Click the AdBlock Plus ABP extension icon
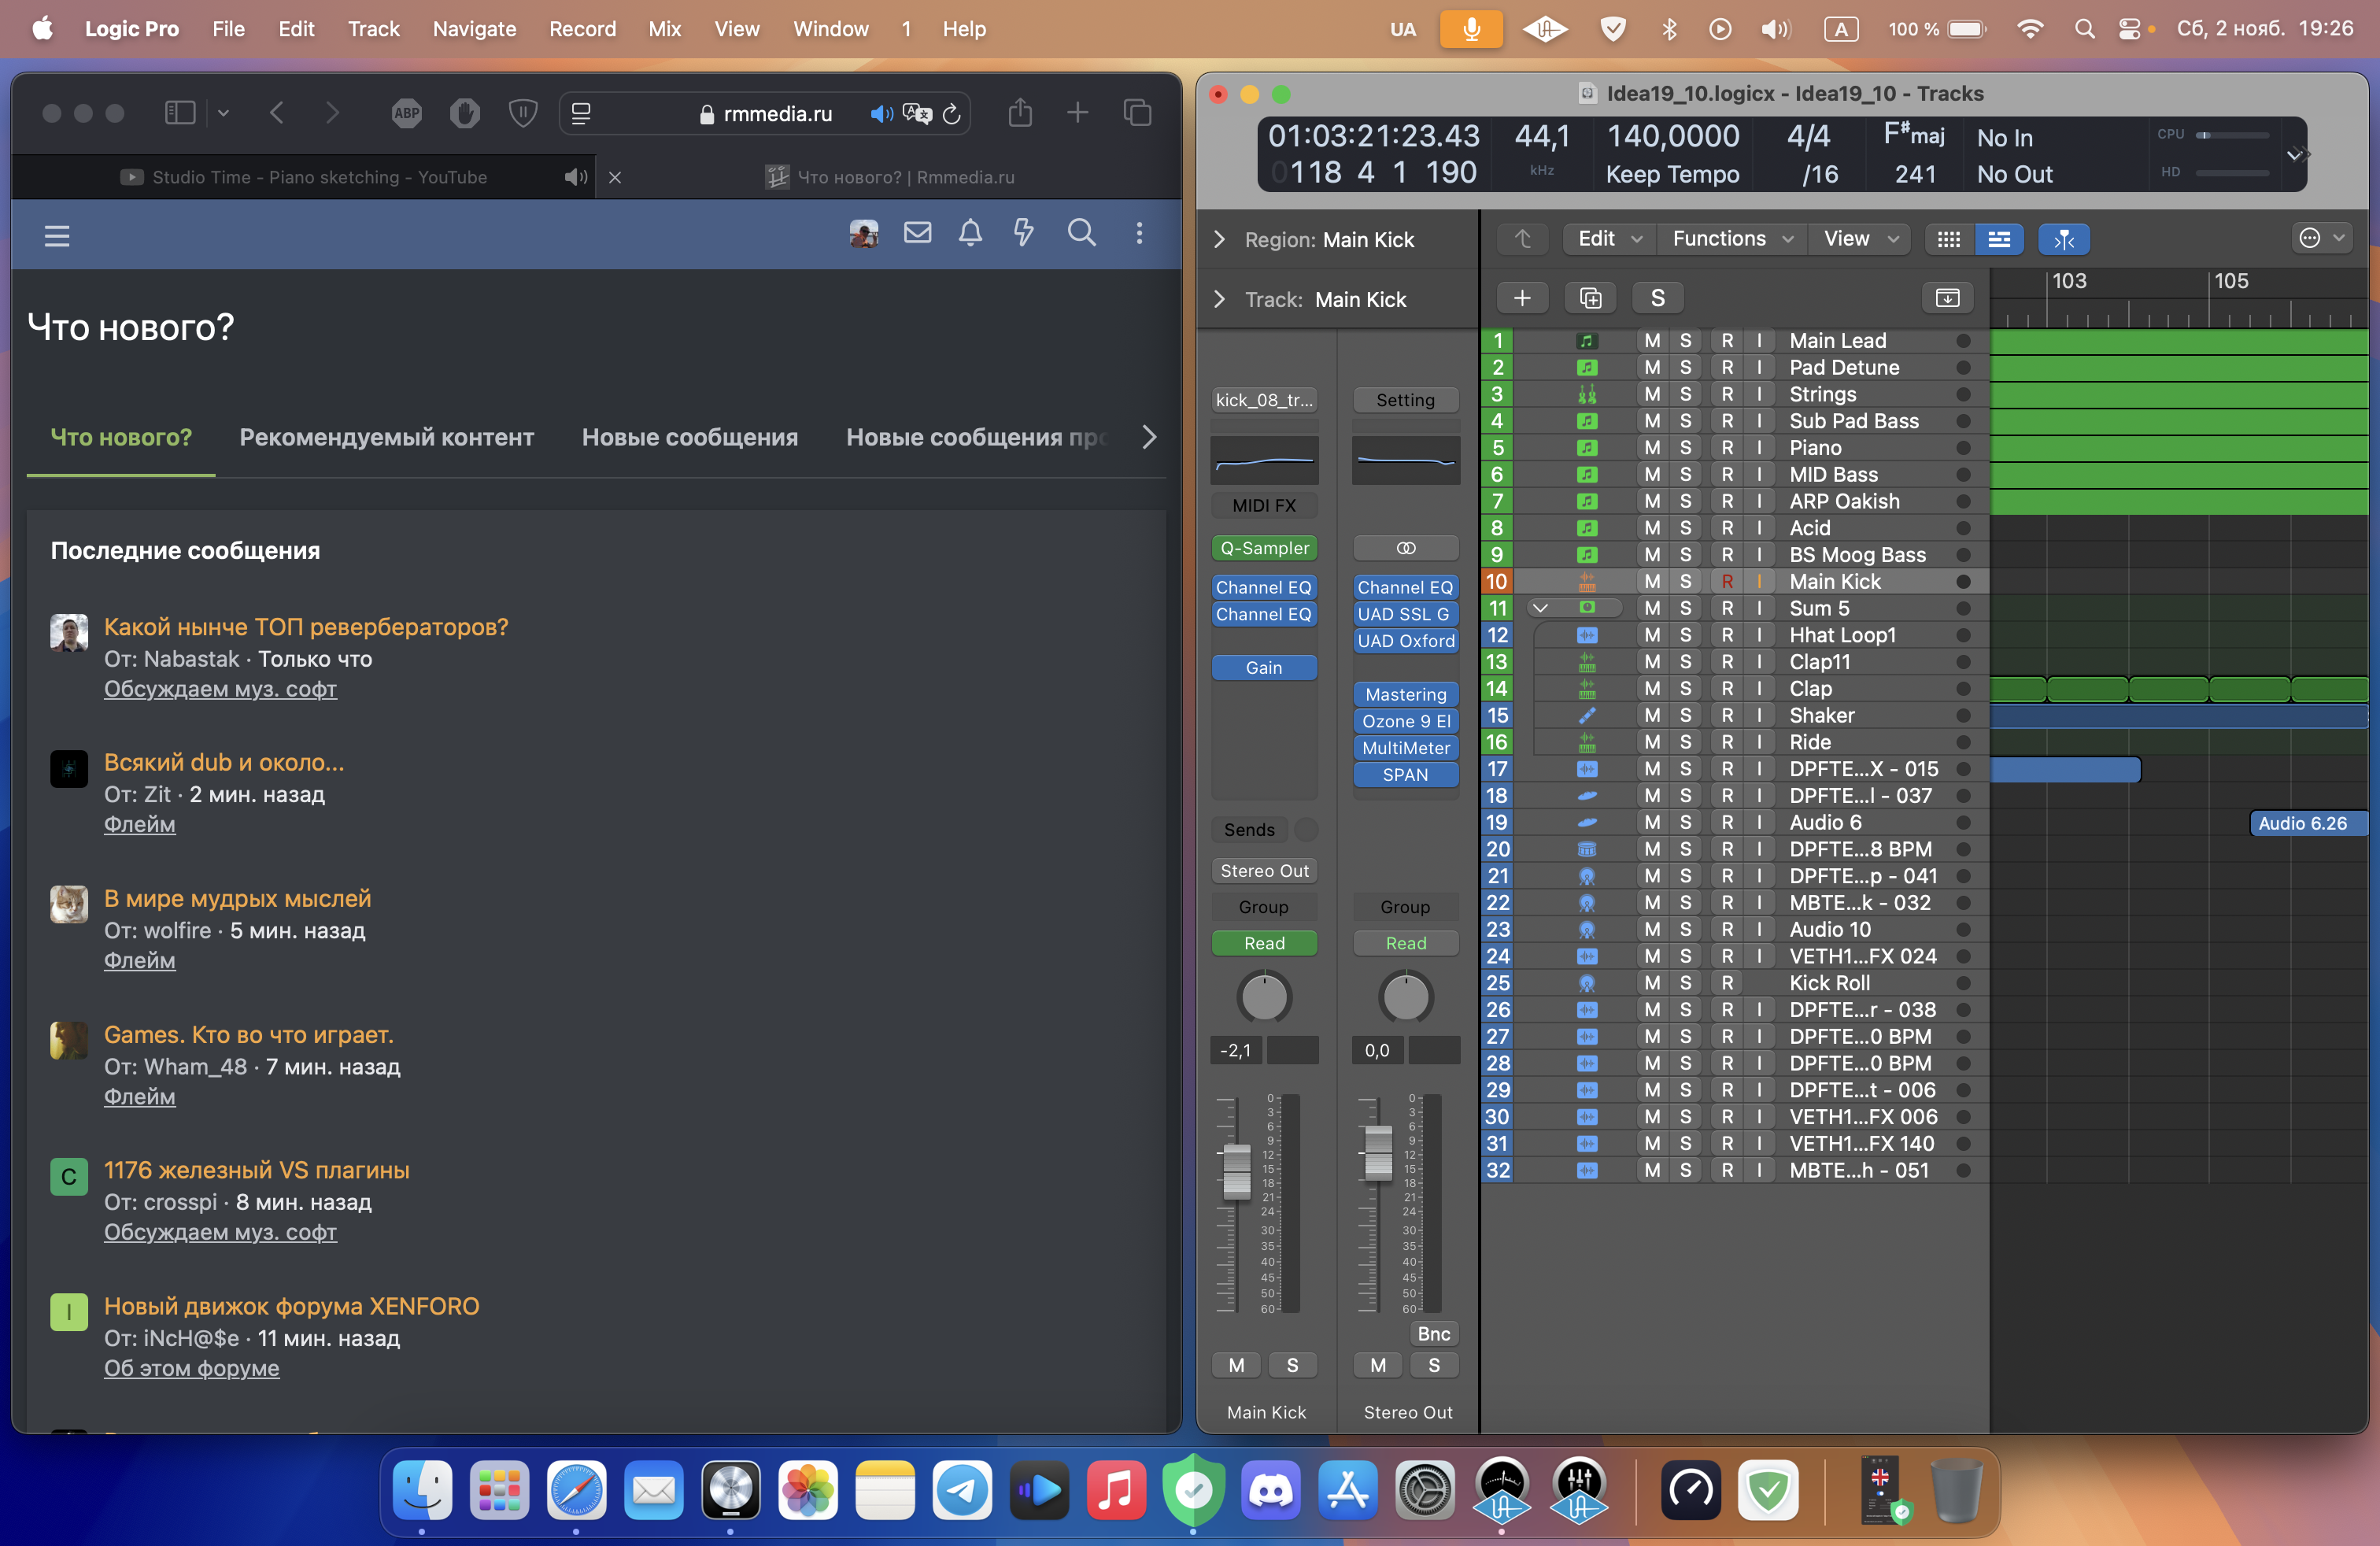Image resolution: width=2380 pixels, height=1546 pixels. point(407,113)
